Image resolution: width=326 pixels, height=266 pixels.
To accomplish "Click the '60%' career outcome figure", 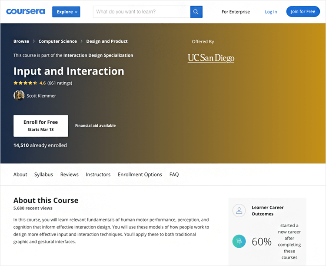I will (262, 242).
